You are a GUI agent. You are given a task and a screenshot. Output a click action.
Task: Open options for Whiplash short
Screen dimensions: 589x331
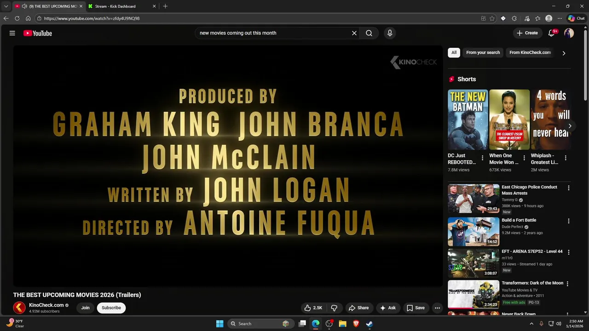(x=566, y=158)
